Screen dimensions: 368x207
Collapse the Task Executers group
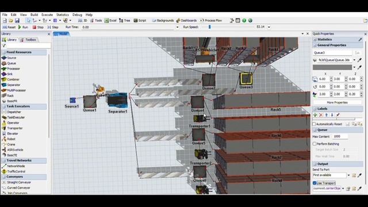pyautogui.click(x=4, y=106)
